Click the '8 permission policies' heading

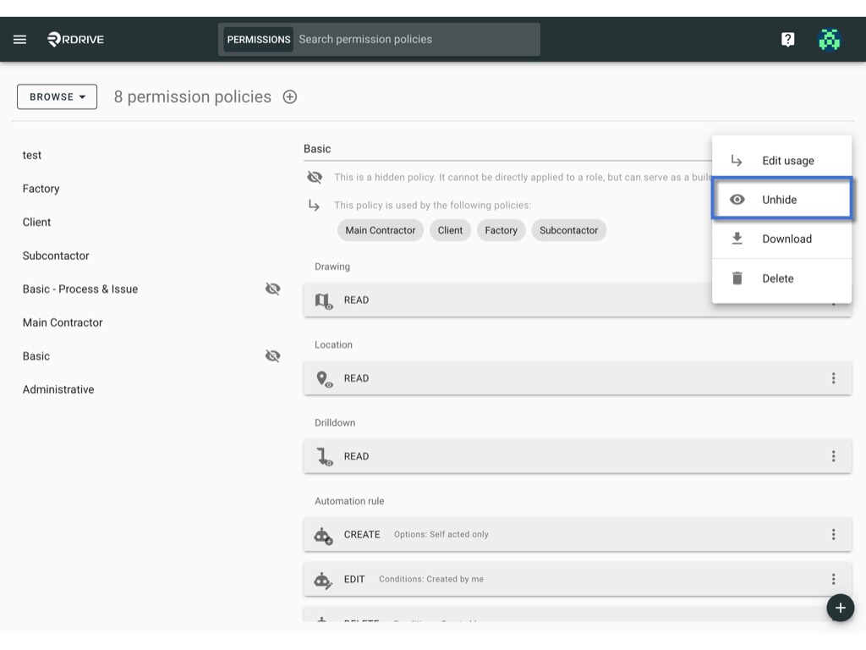[x=192, y=96]
